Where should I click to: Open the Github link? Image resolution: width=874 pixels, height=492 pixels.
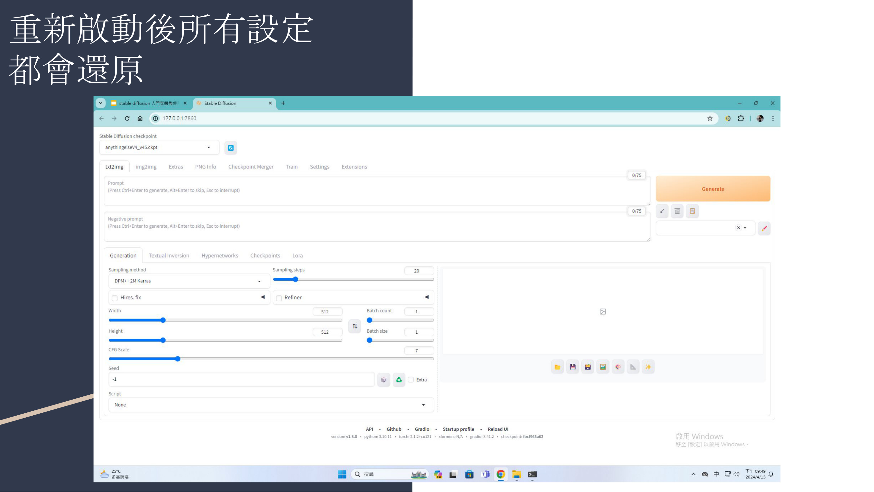[394, 429]
